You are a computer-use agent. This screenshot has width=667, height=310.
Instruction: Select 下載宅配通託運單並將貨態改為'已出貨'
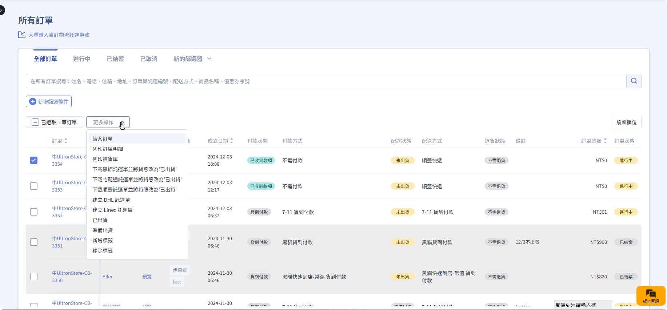(137, 179)
